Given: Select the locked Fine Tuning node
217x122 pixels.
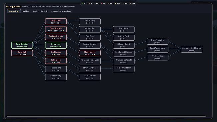Looking at the screenshot, I should 90,22.
